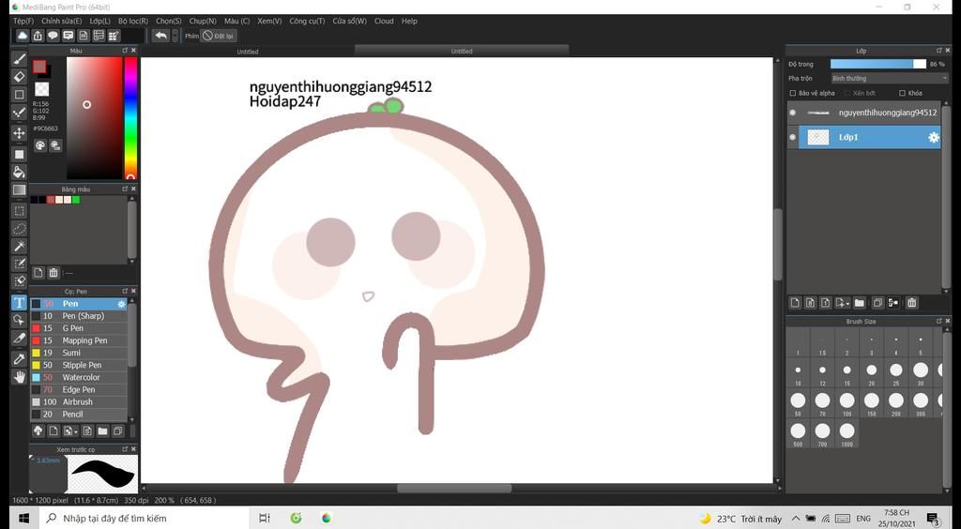Open the Tệp(F) menu
961x529 pixels.
pyautogui.click(x=23, y=21)
